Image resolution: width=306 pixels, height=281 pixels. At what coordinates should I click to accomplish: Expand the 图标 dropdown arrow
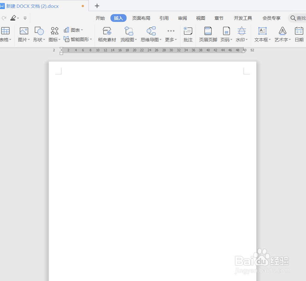click(x=59, y=40)
